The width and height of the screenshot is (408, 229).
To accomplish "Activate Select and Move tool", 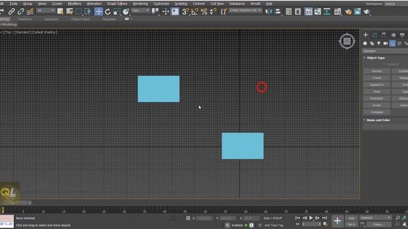I will tap(99, 11).
